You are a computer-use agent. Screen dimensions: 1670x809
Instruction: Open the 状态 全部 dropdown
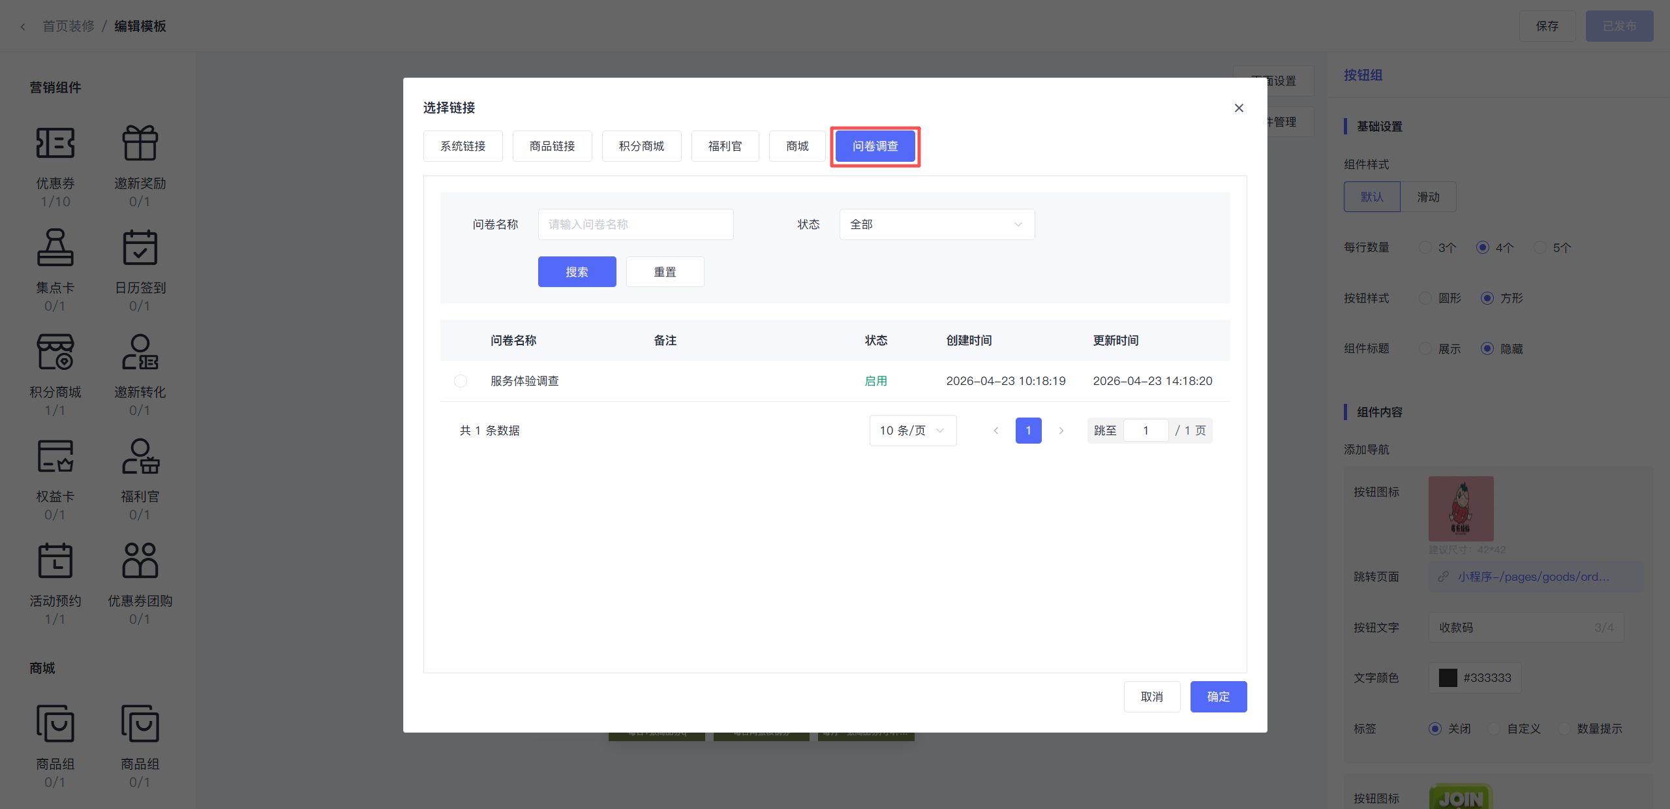click(936, 224)
